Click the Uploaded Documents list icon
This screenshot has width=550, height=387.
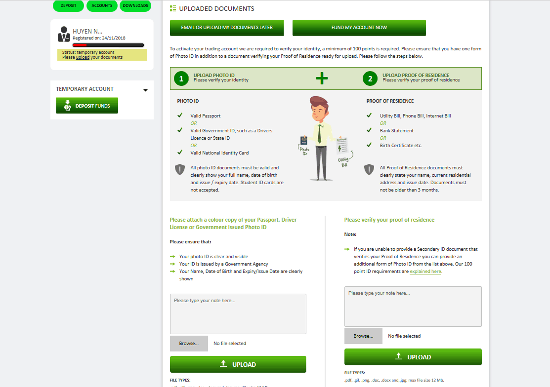[x=172, y=9]
